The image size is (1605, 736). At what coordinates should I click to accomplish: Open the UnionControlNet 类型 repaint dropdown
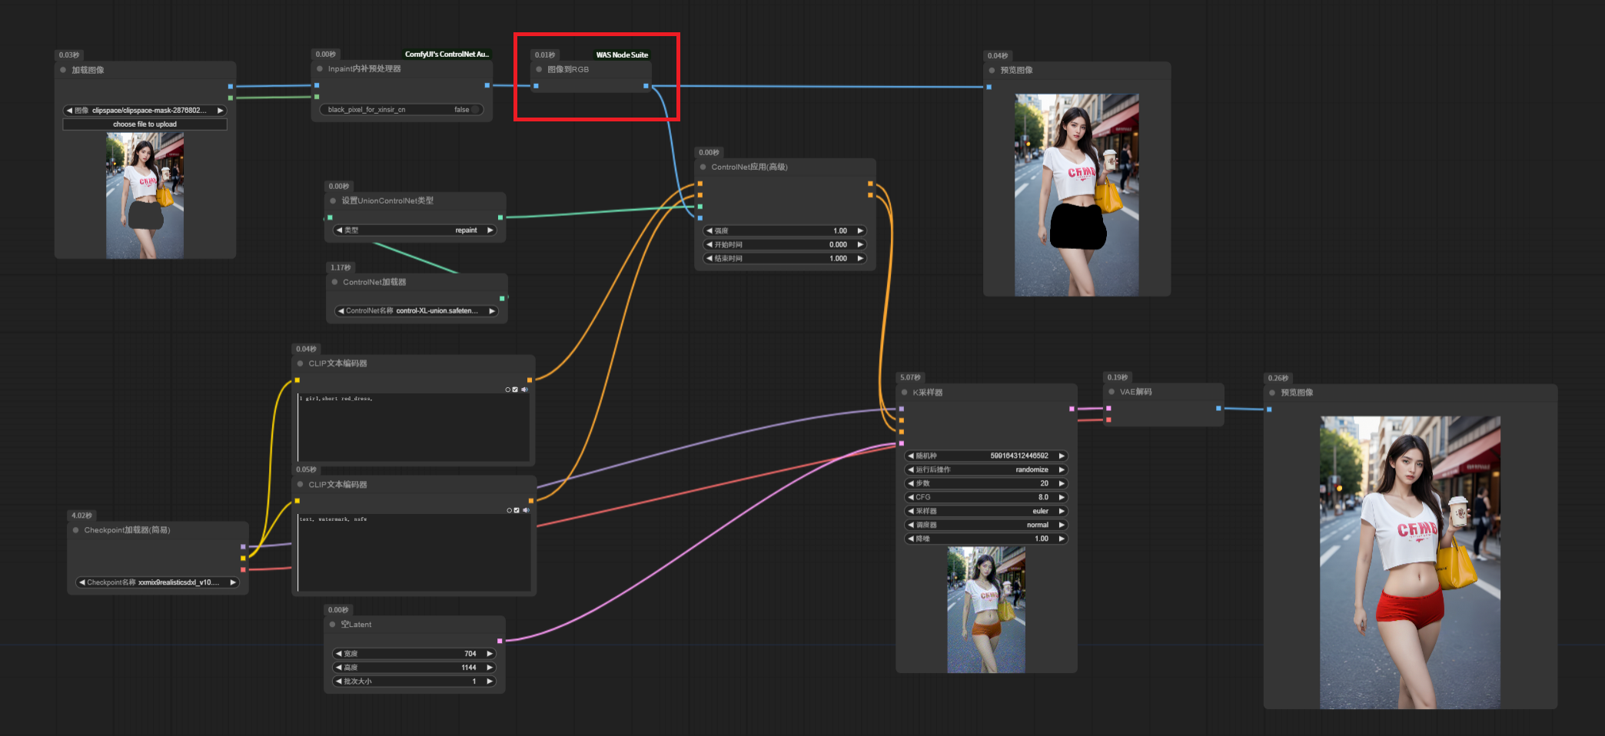pyautogui.click(x=416, y=230)
